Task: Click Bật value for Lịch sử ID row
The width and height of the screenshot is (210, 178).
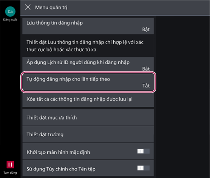Action: pos(146,69)
